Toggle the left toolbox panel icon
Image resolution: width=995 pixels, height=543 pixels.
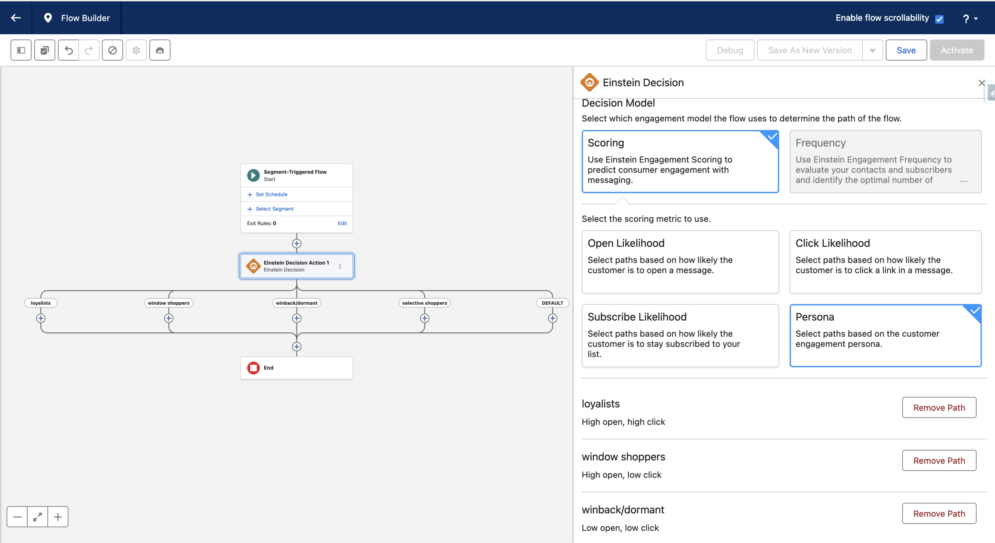click(21, 50)
